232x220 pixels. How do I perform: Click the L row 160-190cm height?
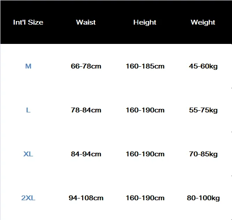tap(145, 110)
